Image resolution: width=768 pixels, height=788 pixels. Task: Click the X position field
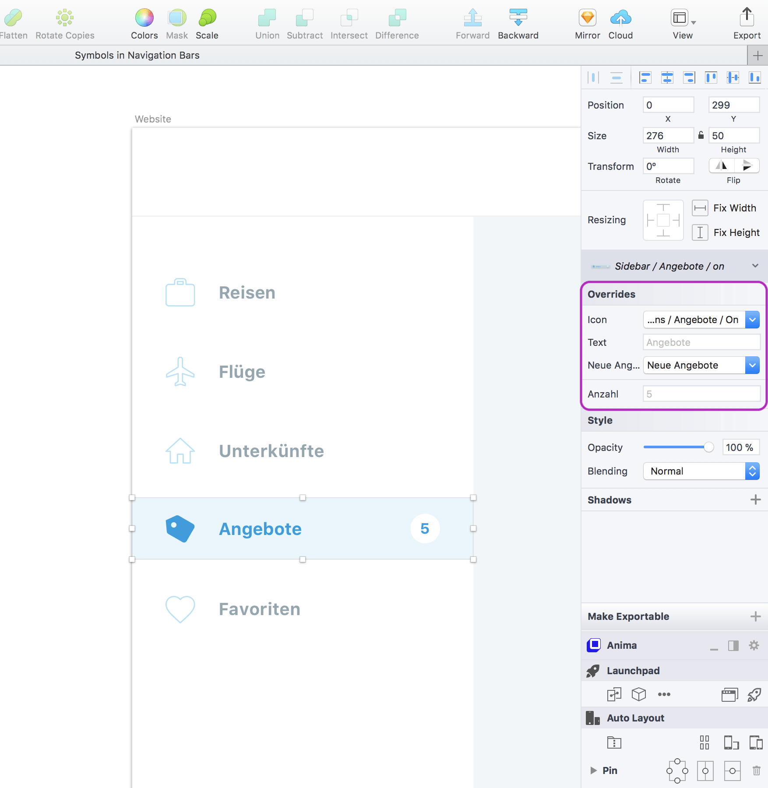tap(668, 105)
